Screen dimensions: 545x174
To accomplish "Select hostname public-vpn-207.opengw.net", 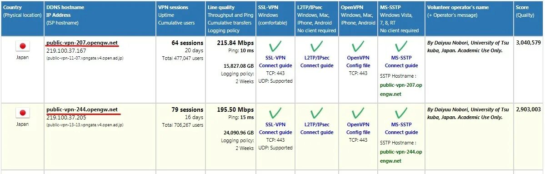I will pyautogui.click(x=82, y=43).
